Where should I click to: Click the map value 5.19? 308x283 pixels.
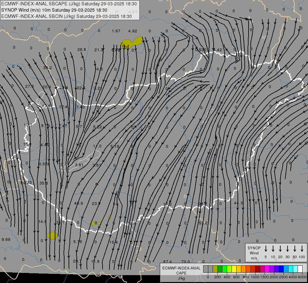115,146
